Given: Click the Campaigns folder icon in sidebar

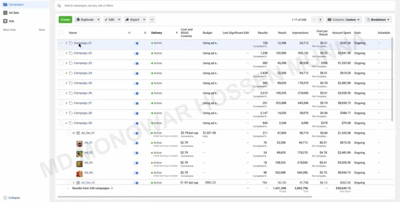Looking at the screenshot, I should point(5,4).
